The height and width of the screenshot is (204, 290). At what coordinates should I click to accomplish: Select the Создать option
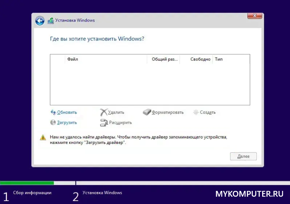[208, 112]
